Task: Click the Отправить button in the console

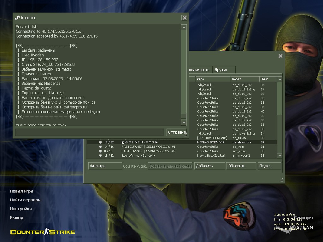Action: [x=177, y=132]
